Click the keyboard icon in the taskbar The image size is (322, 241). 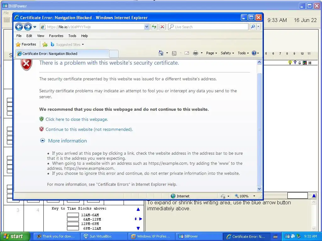tap(275, 237)
